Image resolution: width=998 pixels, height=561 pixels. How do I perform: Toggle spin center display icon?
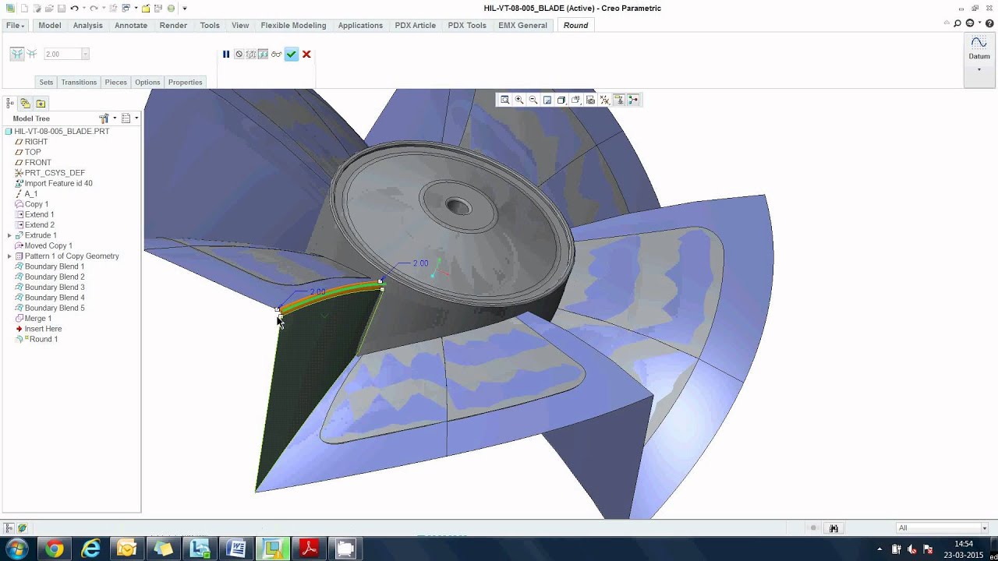(x=633, y=100)
